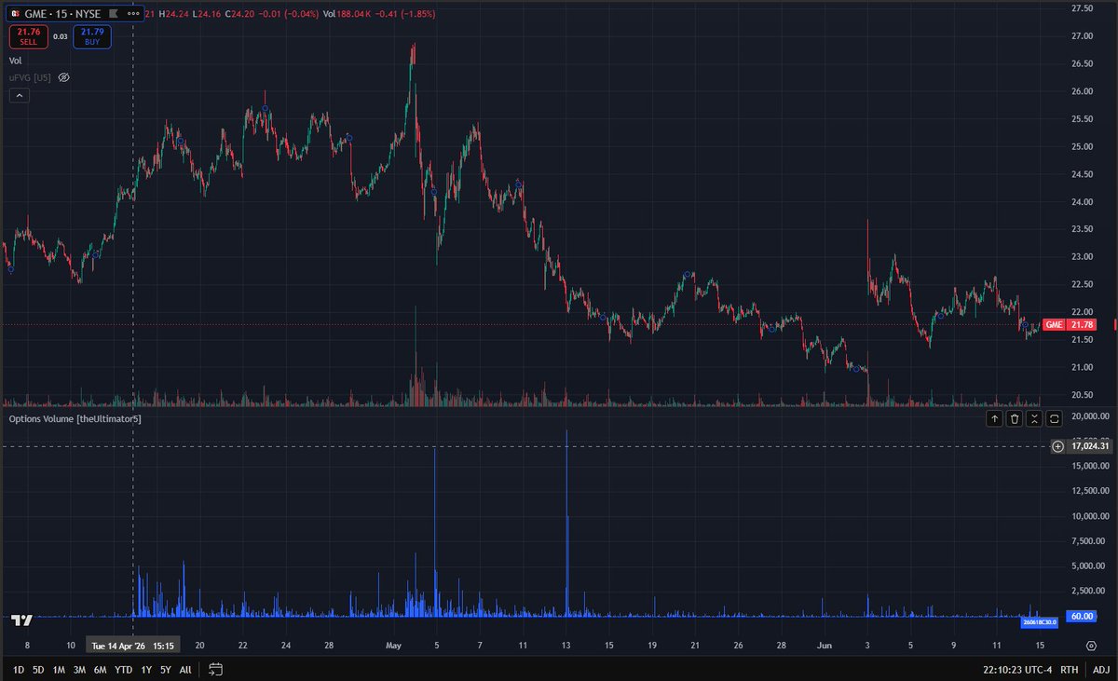
Task: Click the Options Volume [theUltimator5] title
Action: [75, 420]
